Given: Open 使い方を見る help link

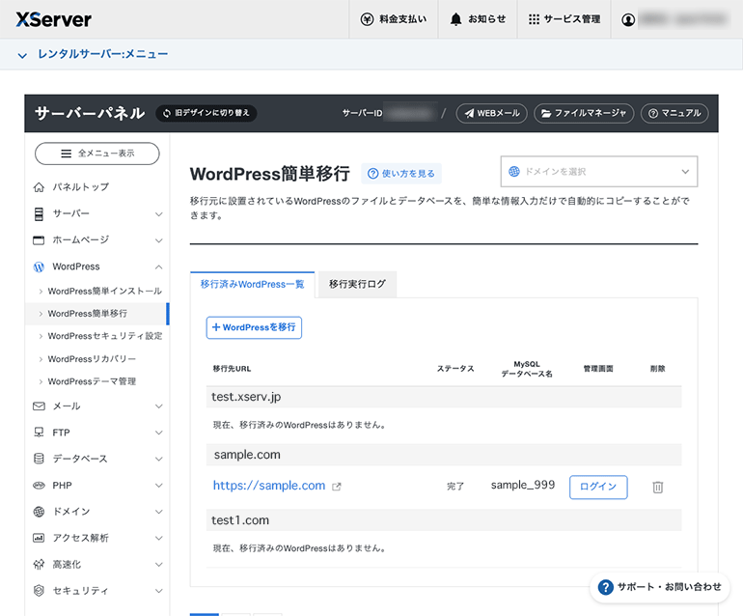Looking at the screenshot, I should [x=401, y=174].
